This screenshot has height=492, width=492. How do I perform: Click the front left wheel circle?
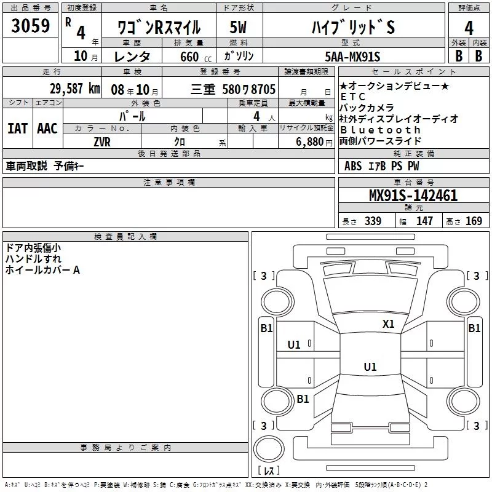[x=277, y=302]
